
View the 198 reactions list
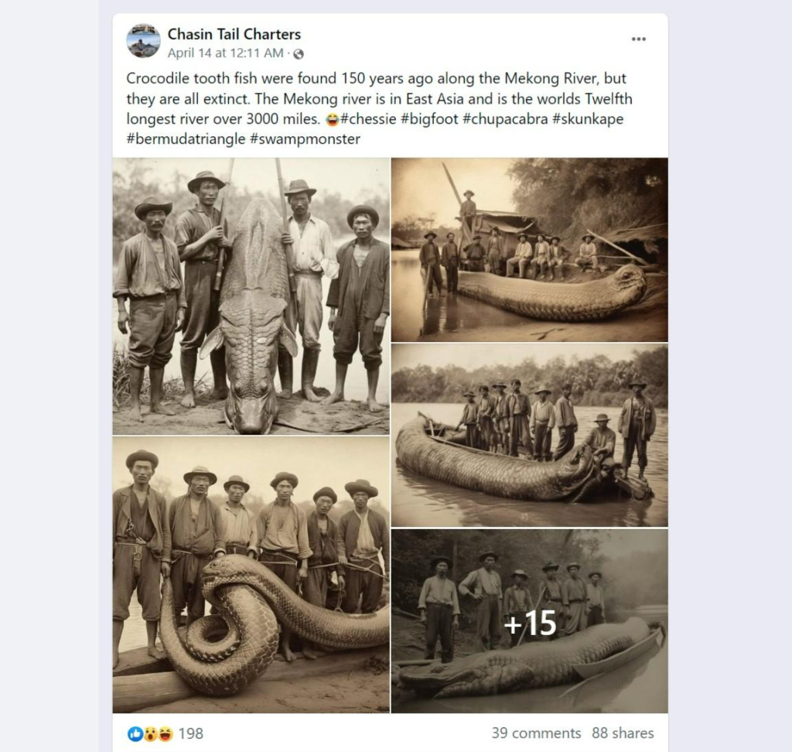point(191,733)
